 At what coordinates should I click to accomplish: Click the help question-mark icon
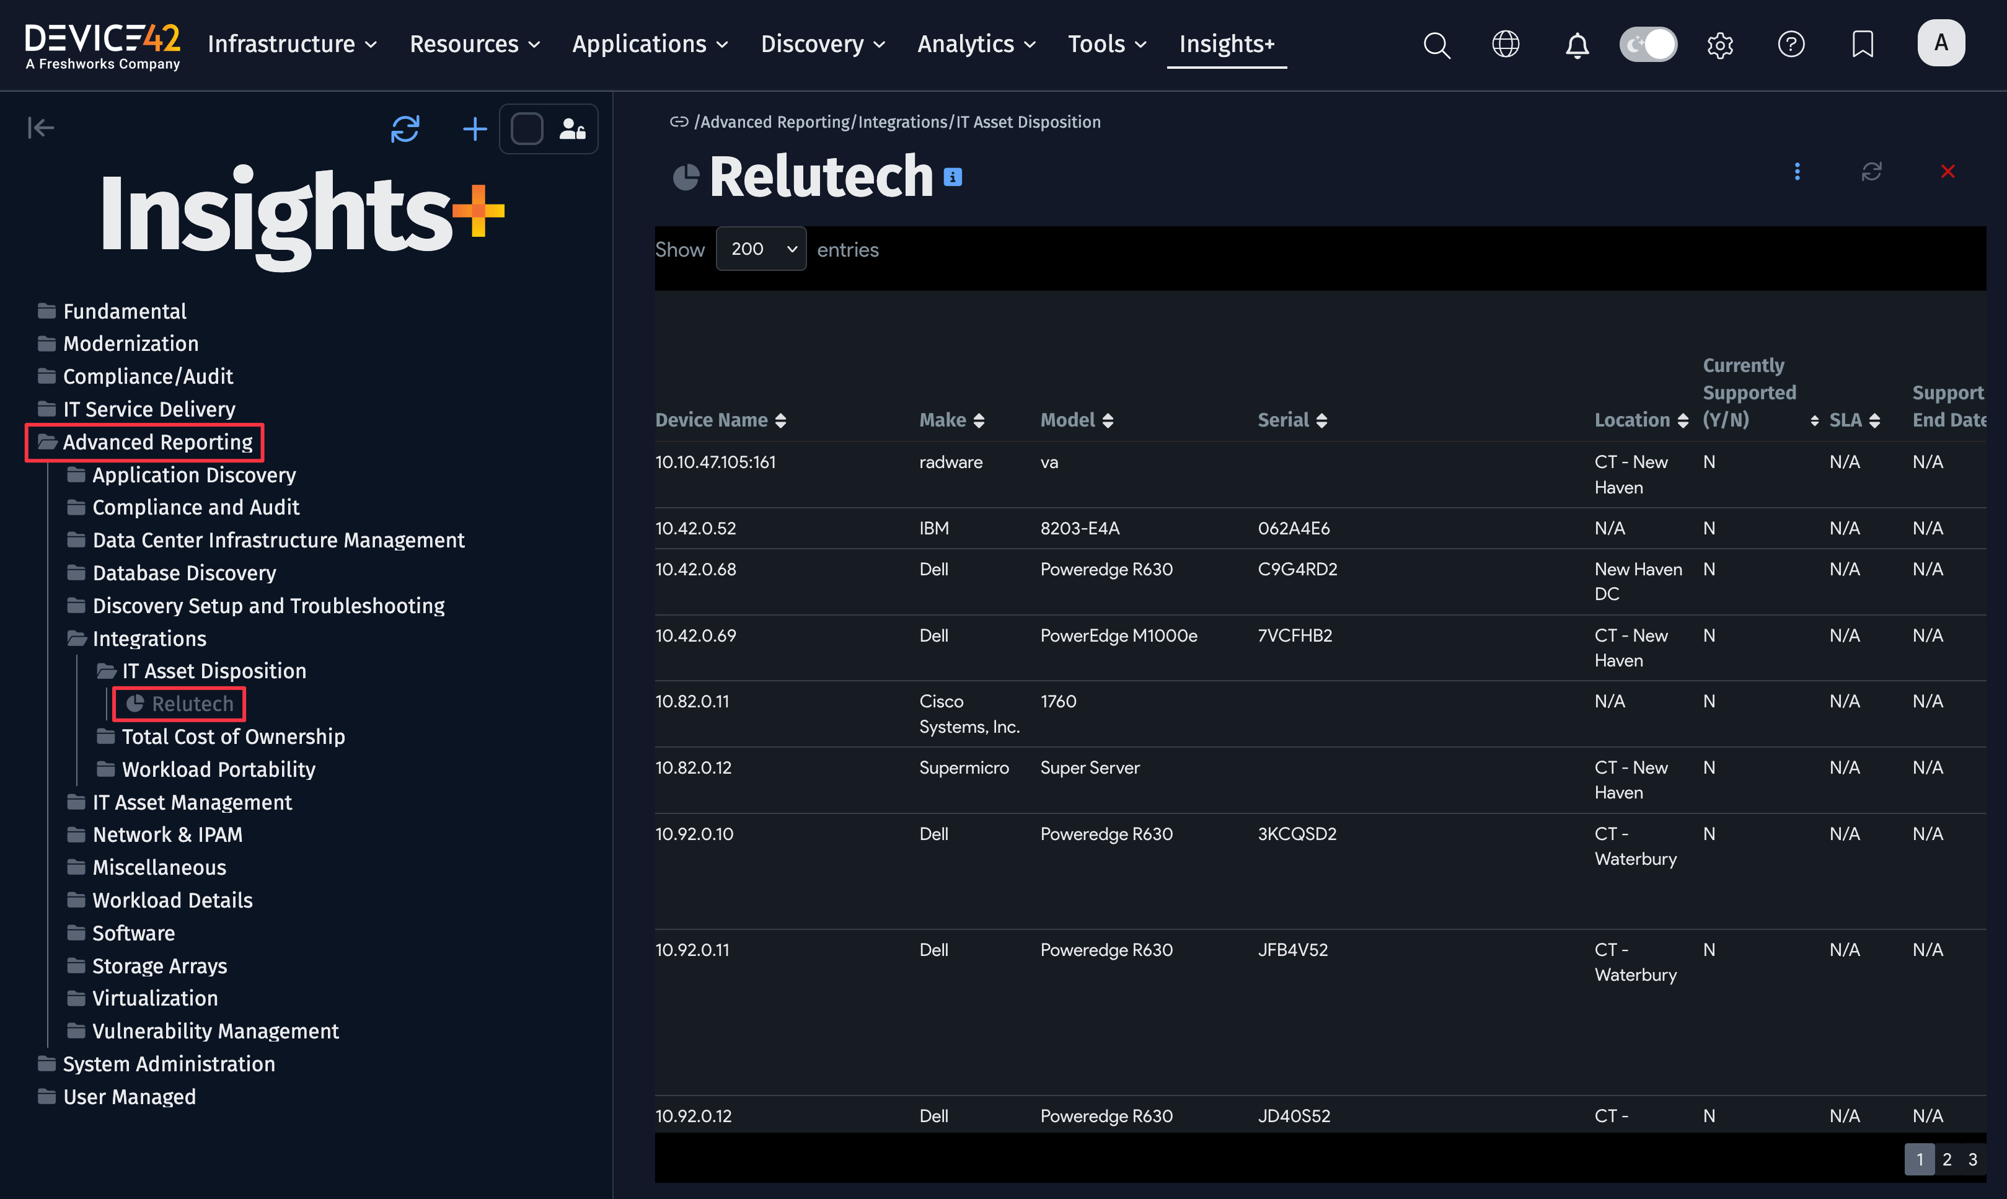click(x=1791, y=45)
